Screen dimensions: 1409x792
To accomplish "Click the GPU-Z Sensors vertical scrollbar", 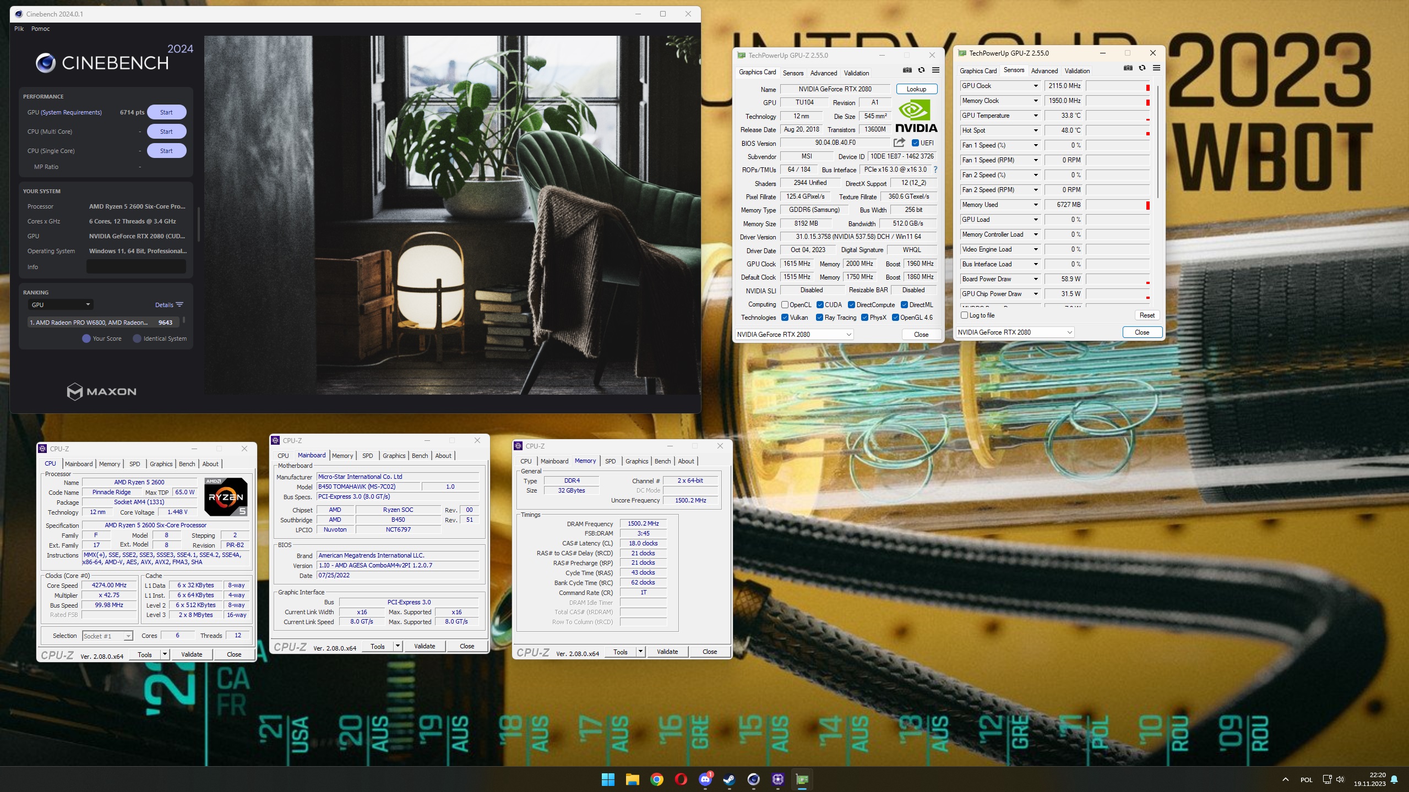I will click(x=1158, y=142).
